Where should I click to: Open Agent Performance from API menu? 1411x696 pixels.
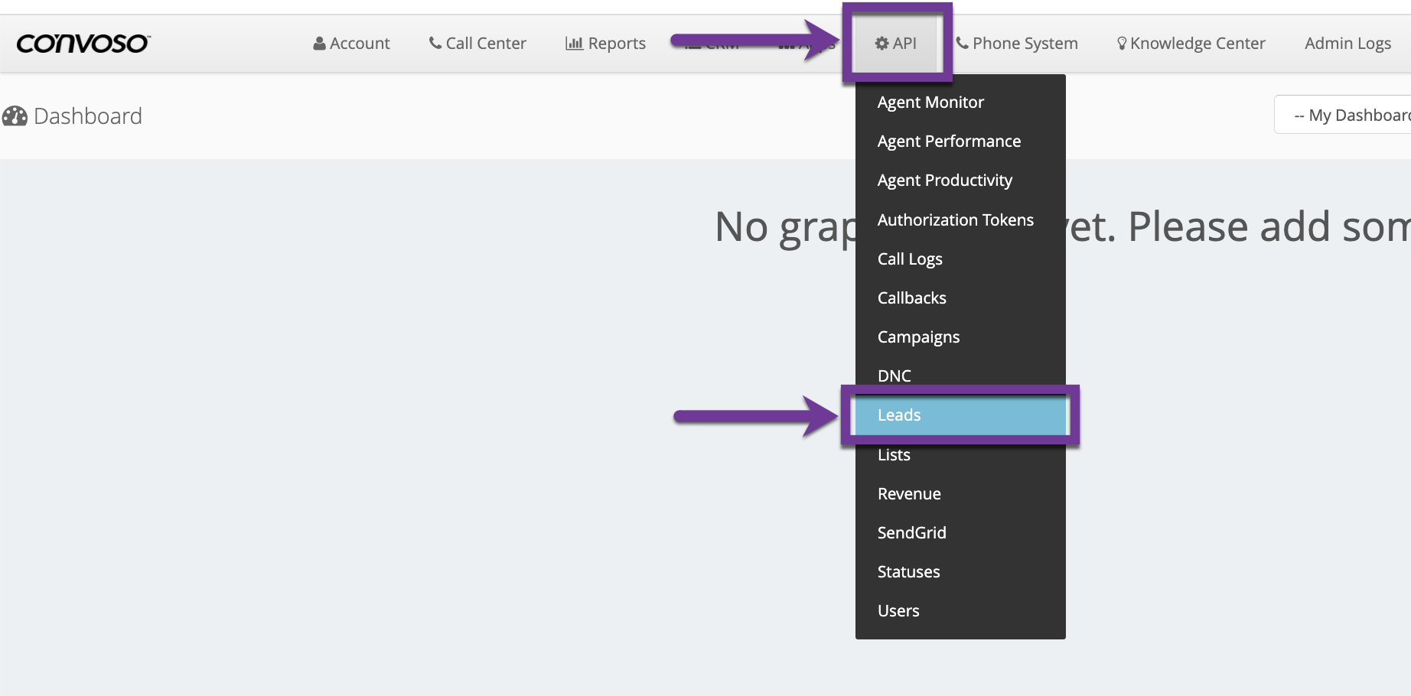click(949, 141)
